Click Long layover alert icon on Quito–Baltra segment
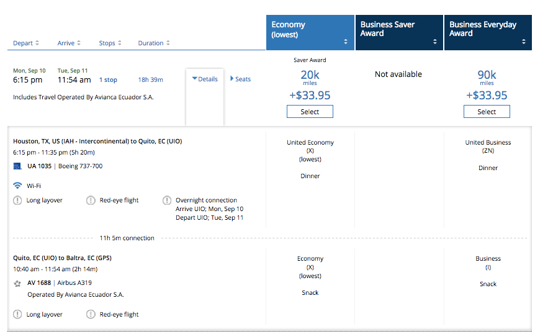Screen dimensions: 535x334 (x=17, y=315)
